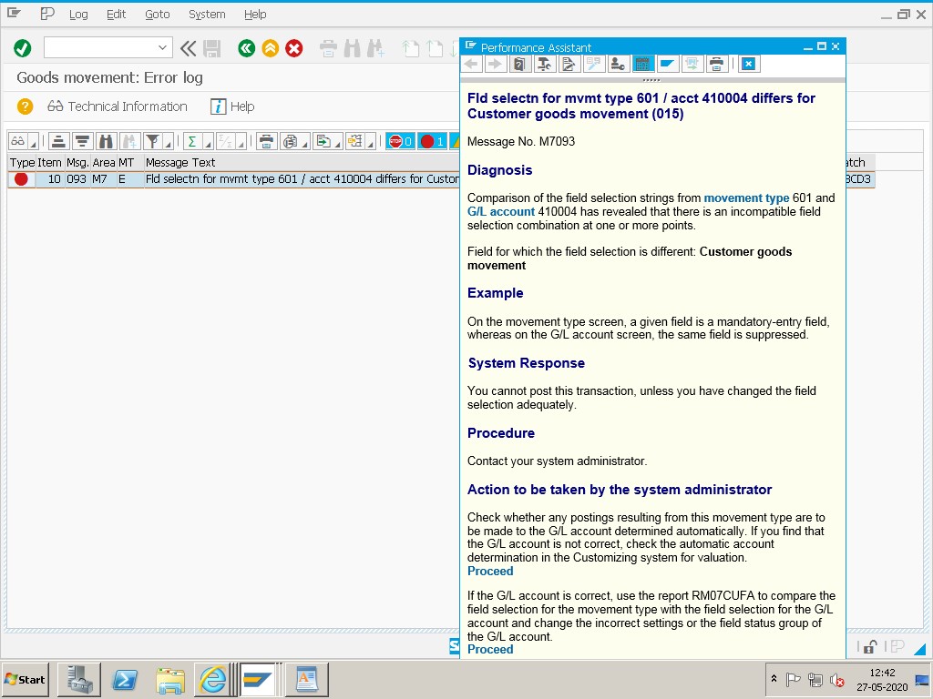This screenshot has height=699, width=933.
Task: Click the session menu icon beside Log
Action: pyautogui.click(x=47, y=14)
